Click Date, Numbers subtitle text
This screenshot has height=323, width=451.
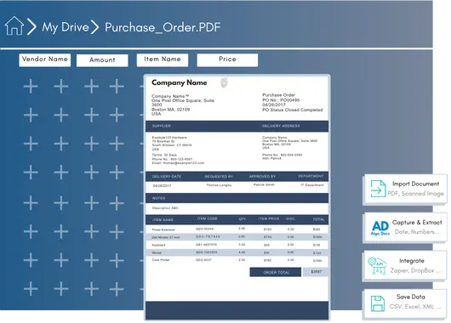pos(417,232)
